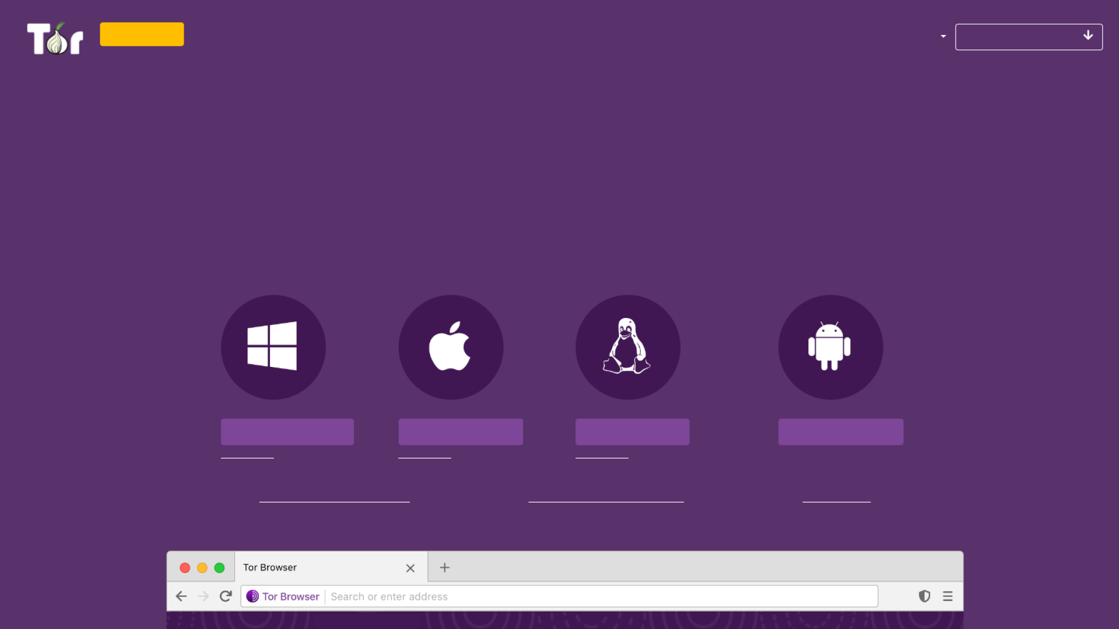Viewport: 1119px width, 629px height.
Task: Select the Tor Browser tab
Action: (x=269, y=567)
